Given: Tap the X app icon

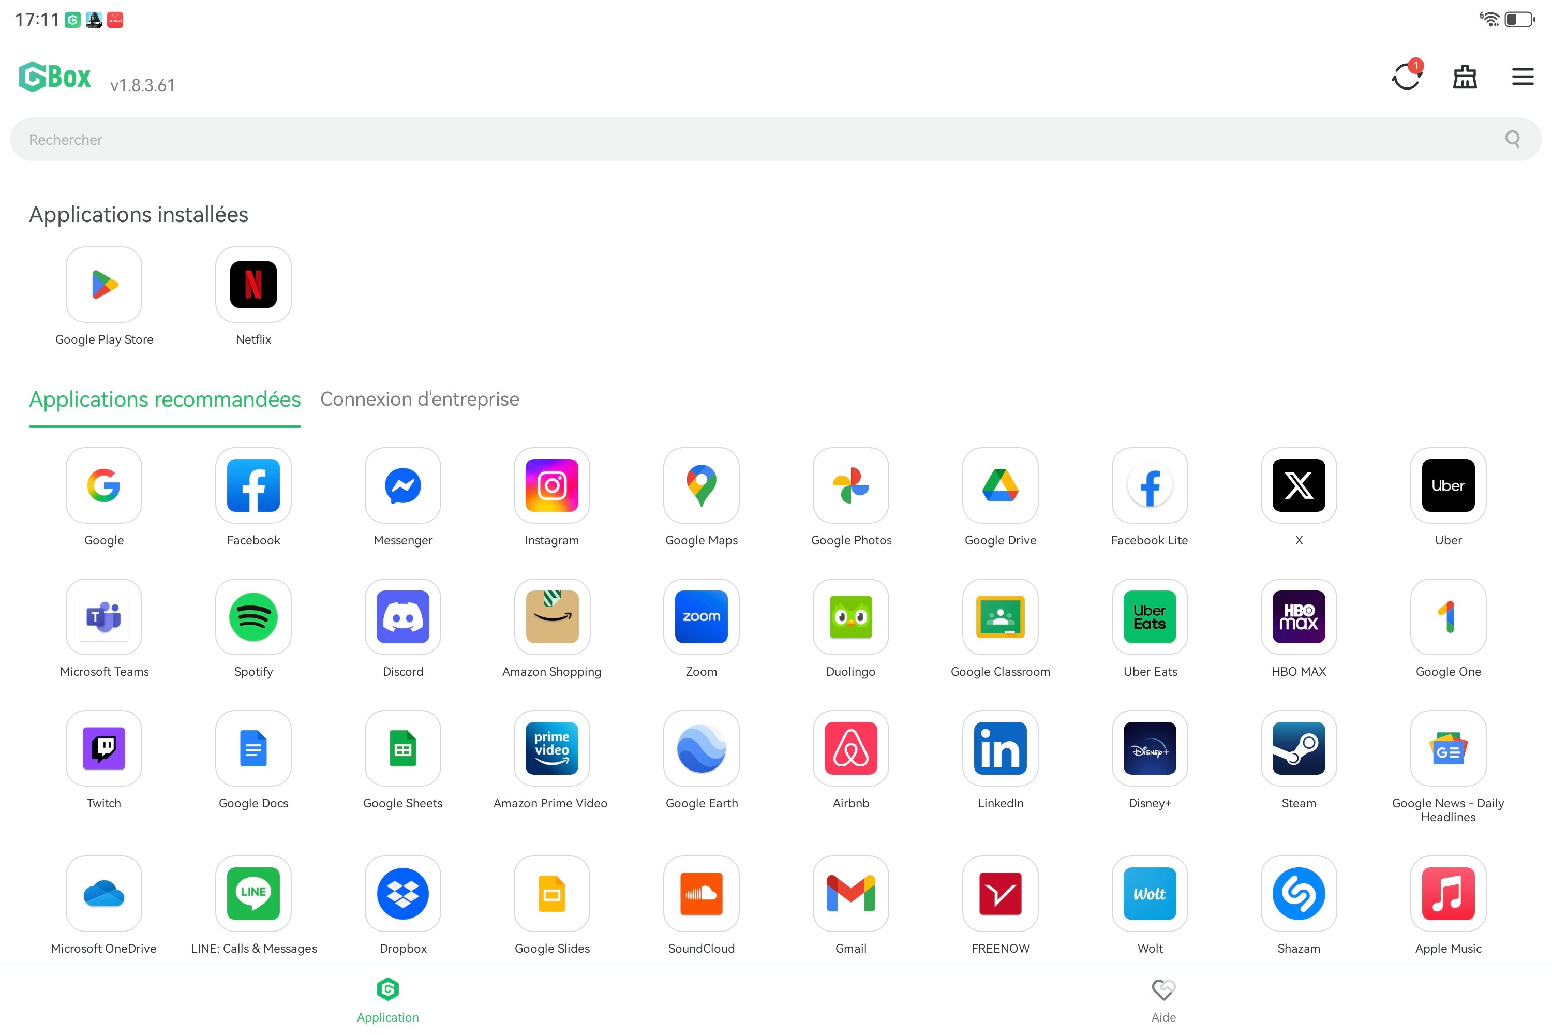Looking at the screenshot, I should tap(1299, 485).
